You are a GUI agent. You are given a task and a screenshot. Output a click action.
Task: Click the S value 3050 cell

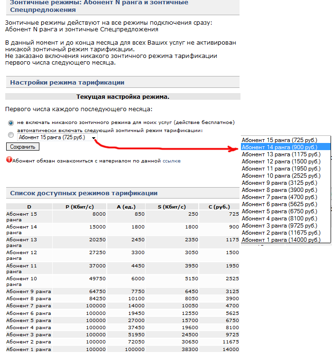pos(172,256)
